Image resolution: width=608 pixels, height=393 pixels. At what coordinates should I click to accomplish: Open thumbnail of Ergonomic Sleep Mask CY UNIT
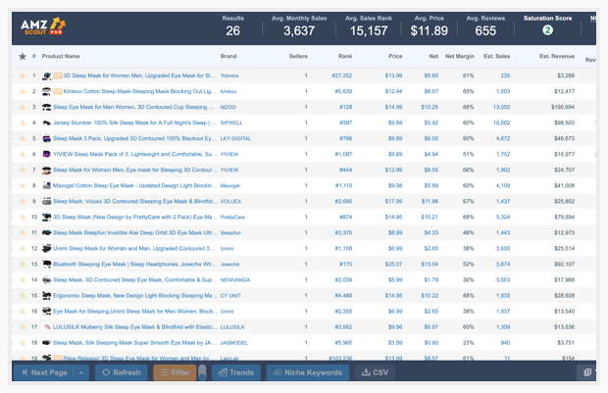point(46,296)
